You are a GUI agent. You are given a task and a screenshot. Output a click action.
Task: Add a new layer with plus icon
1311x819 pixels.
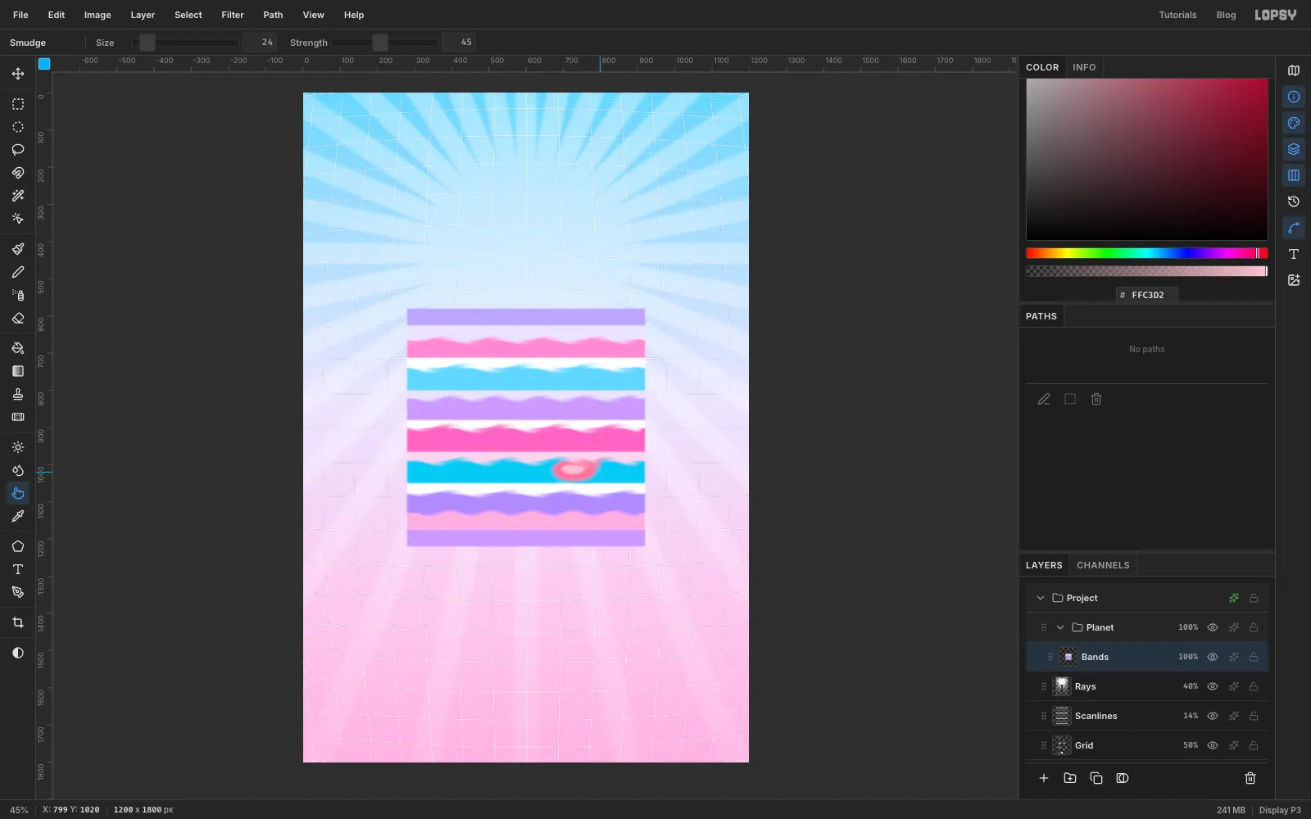pos(1044,778)
